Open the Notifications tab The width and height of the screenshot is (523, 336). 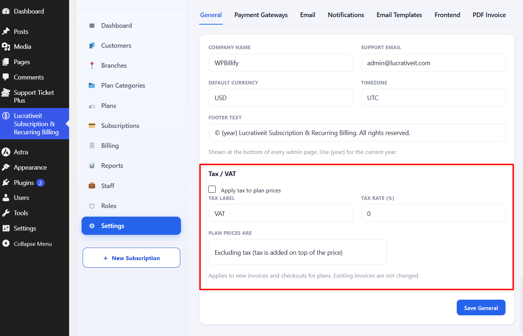coord(346,15)
